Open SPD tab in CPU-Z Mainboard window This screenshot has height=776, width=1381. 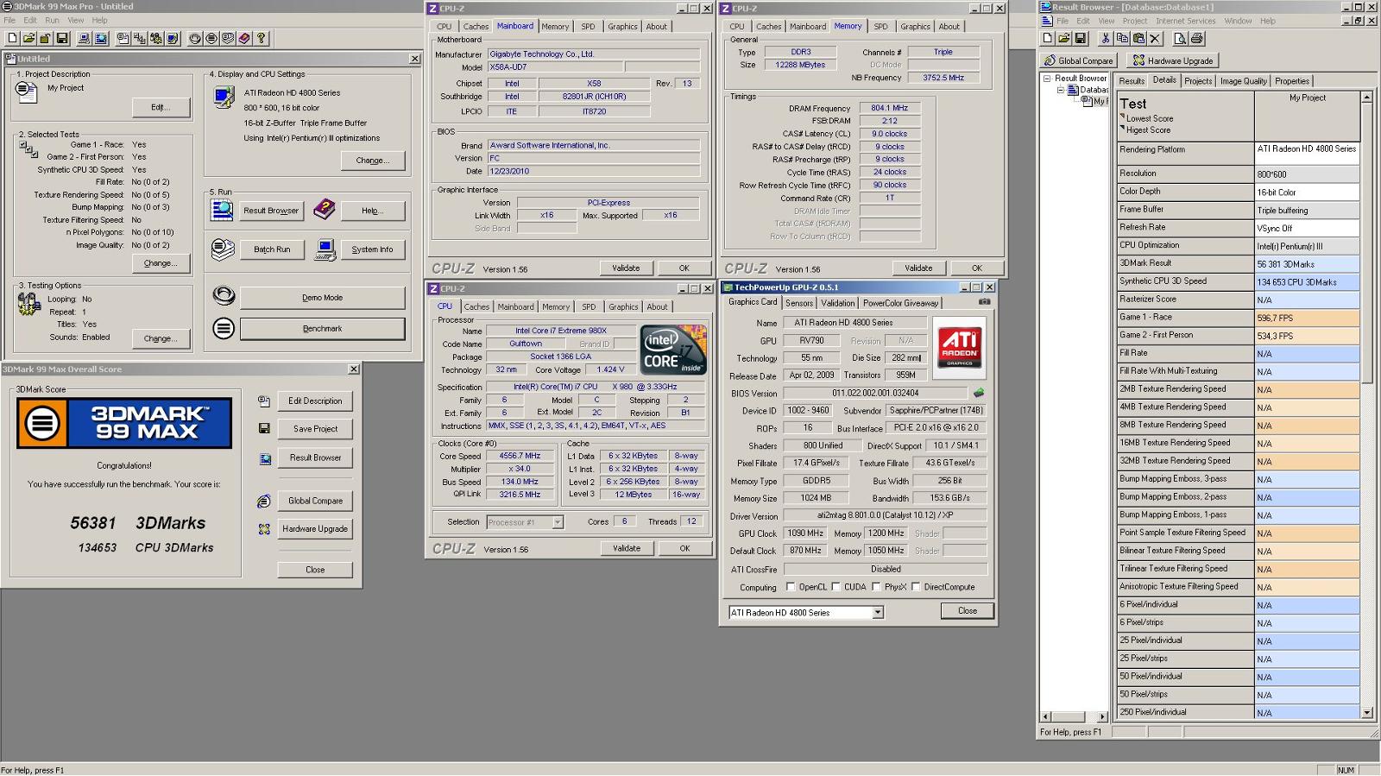pos(588,27)
